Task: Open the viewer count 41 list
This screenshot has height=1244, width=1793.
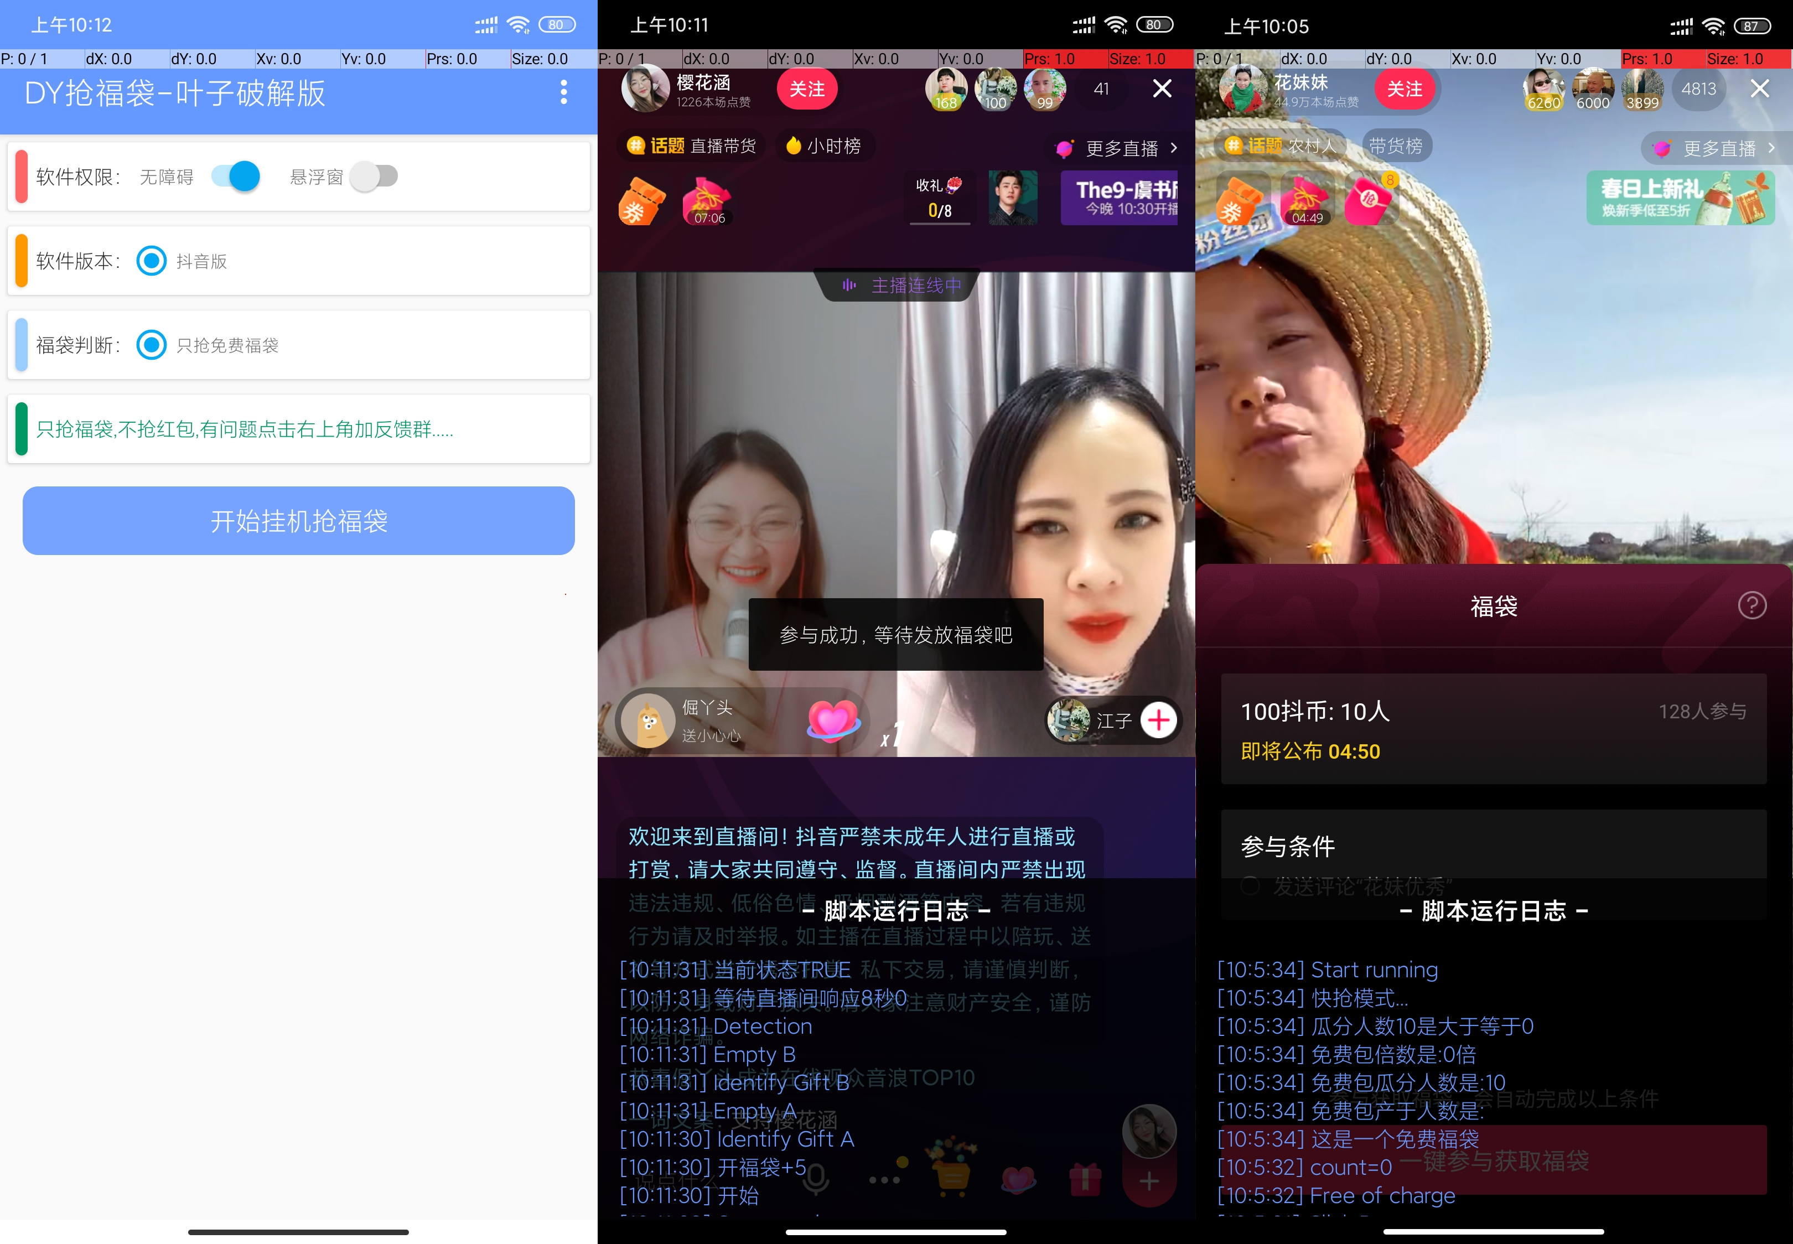Action: (x=1101, y=89)
